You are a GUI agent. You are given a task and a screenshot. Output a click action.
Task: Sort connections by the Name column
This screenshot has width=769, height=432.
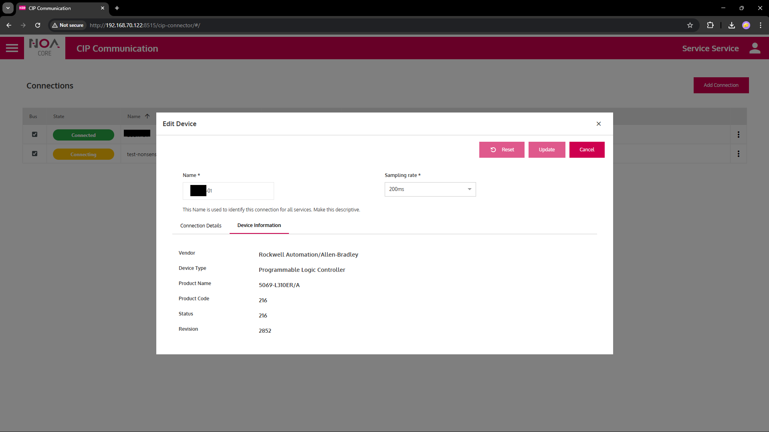134,117
